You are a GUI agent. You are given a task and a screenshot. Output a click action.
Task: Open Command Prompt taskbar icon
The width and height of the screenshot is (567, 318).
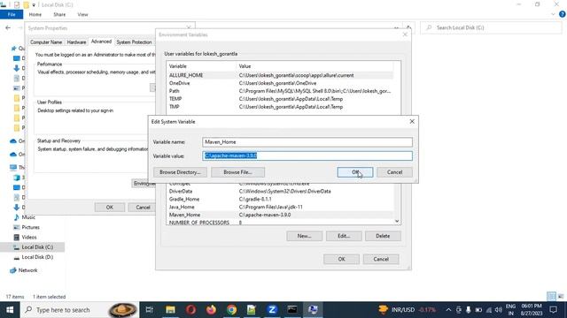tap(292, 310)
